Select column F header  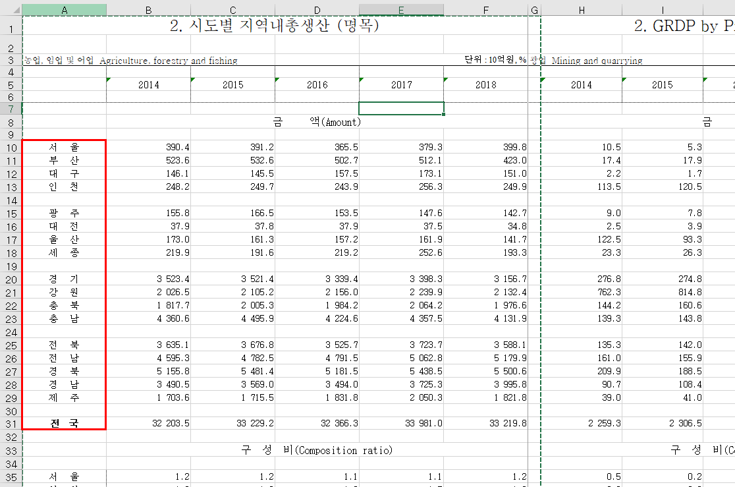pos(485,10)
